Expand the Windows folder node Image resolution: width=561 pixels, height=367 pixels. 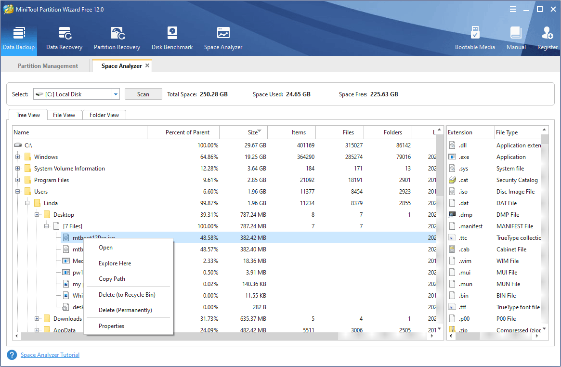[x=17, y=157]
